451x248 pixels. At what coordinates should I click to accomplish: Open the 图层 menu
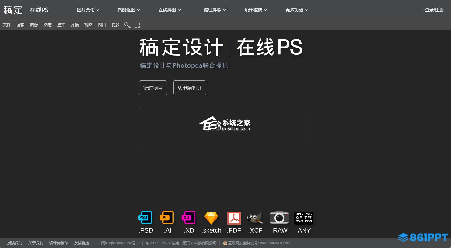(48, 25)
